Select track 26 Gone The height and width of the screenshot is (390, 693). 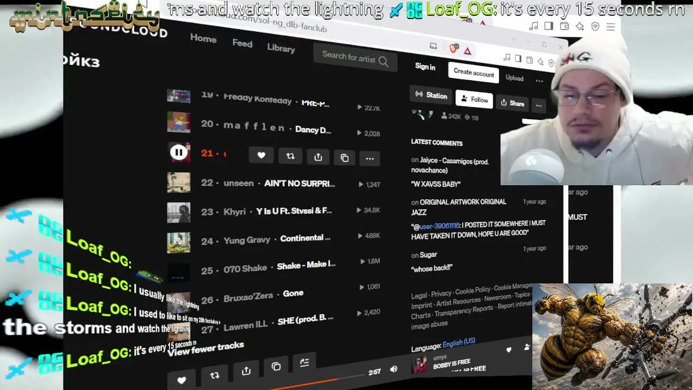click(x=293, y=293)
